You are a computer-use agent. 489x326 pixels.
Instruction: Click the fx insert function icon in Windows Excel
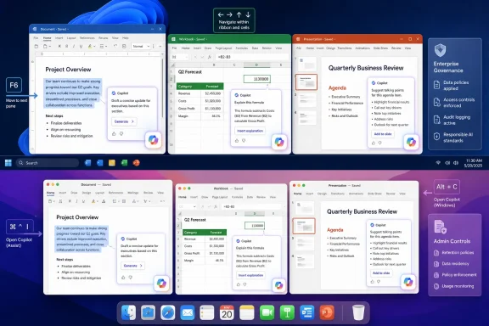(x=209, y=57)
